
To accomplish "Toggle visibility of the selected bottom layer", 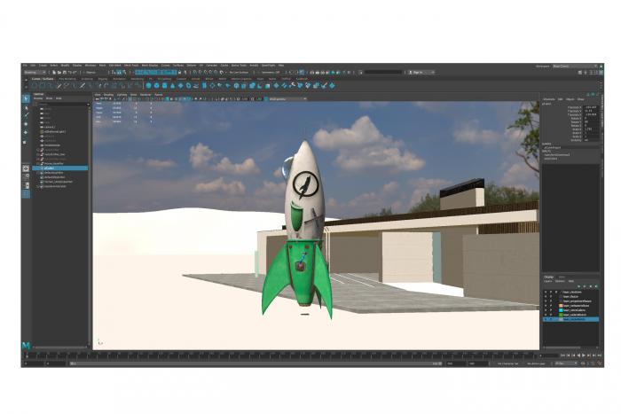I will click(546, 318).
